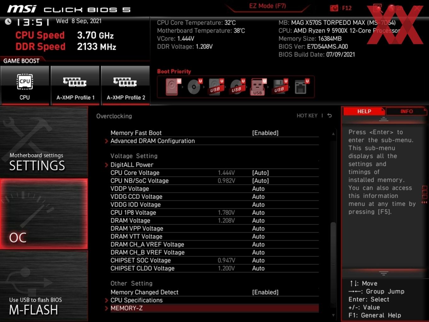Open the SETTINGS motherboard settings section
The height and width of the screenshot is (322, 429).
44,142
